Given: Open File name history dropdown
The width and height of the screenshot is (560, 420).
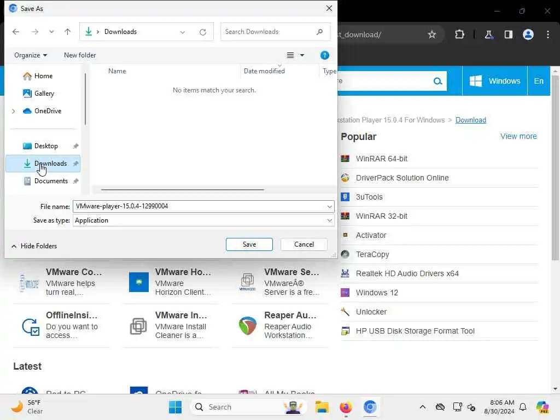Looking at the screenshot, I should (329, 206).
